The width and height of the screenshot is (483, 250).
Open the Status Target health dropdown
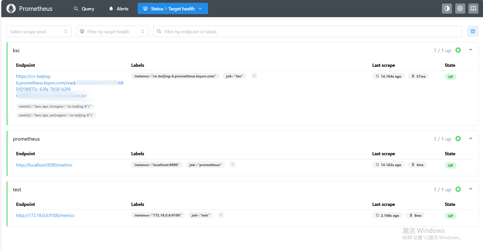tap(173, 9)
